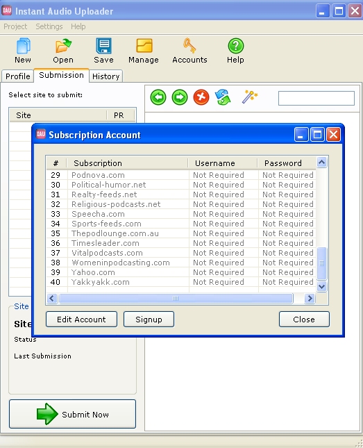Viewport: 363px width, 448px height.
Task: Go forward with the green right arrow
Action: (x=180, y=97)
